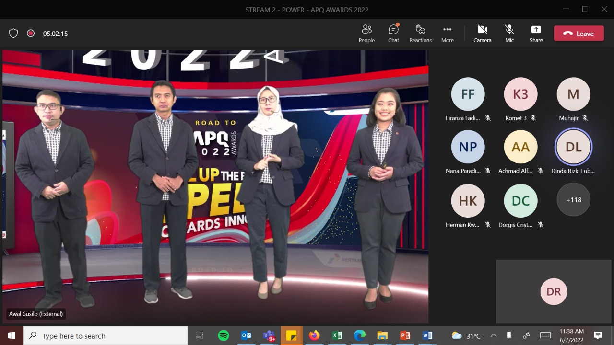Click the main shared video stage

click(215, 187)
